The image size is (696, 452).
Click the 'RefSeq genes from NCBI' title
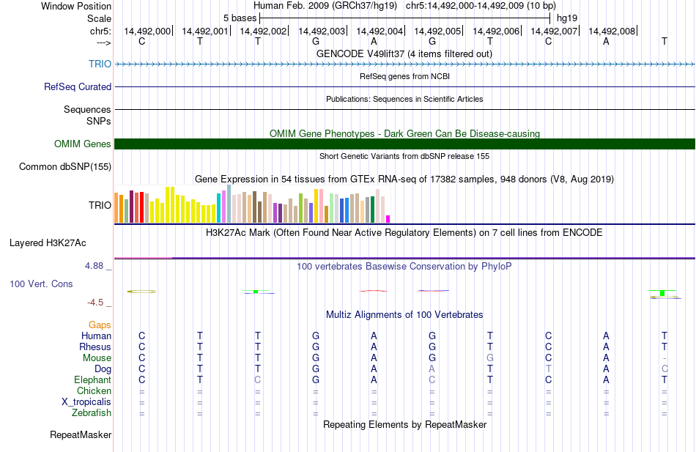coord(404,76)
